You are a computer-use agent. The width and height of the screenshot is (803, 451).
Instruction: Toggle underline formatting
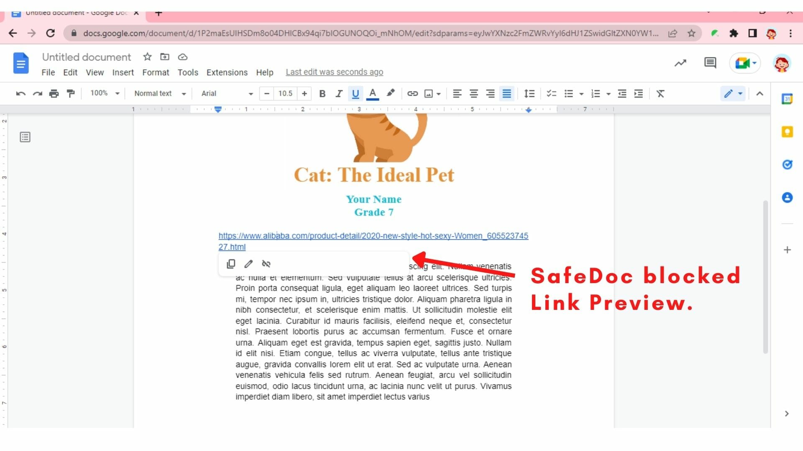355,94
